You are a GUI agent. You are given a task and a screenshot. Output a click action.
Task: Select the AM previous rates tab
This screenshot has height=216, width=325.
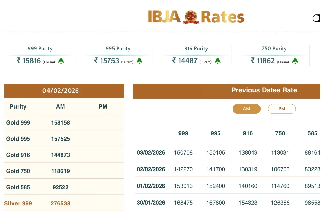pos(246,109)
